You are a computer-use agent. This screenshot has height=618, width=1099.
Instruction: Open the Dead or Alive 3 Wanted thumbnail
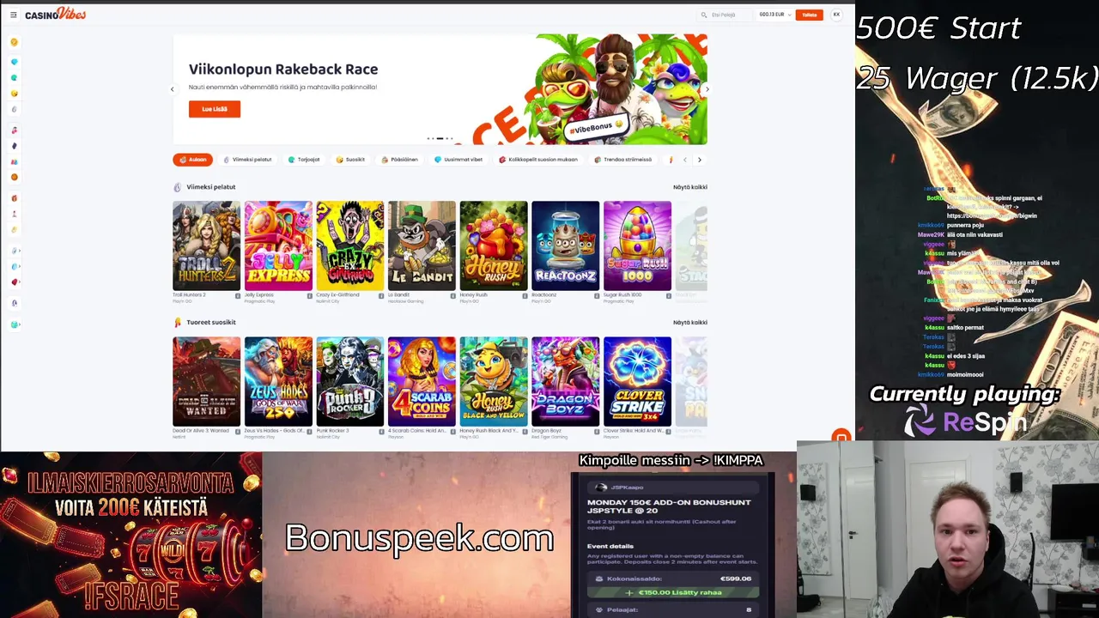(x=206, y=381)
